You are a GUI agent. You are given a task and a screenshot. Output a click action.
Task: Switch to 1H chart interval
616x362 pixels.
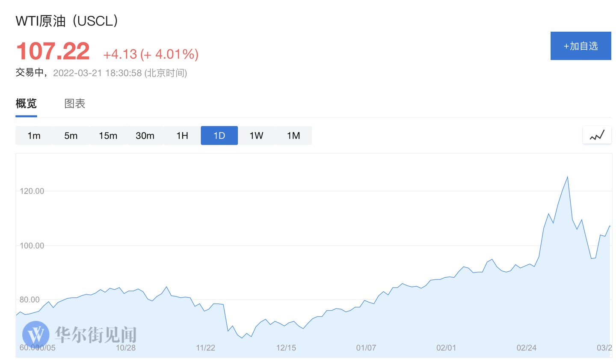(x=182, y=136)
